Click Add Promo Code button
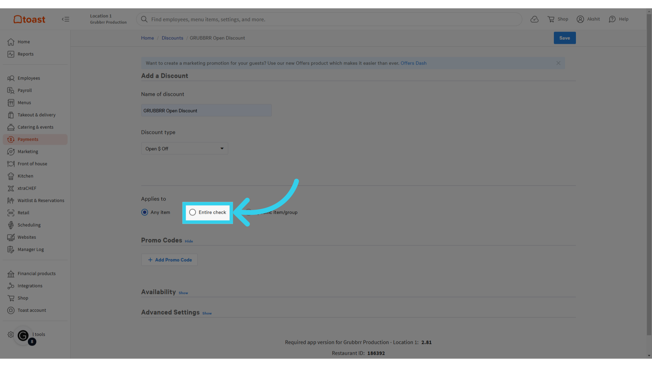 (169, 260)
